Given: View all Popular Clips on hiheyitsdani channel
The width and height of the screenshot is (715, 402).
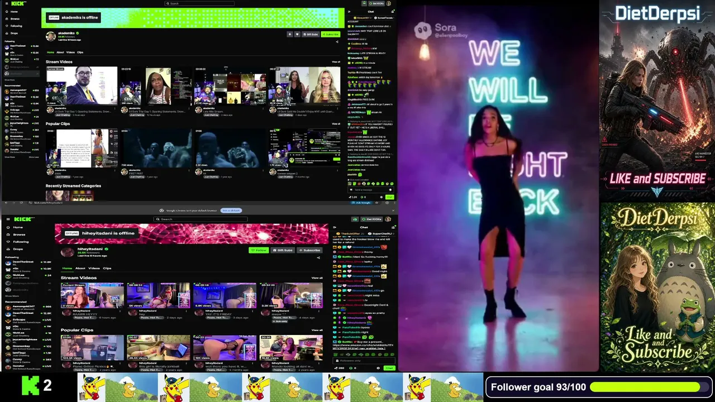Looking at the screenshot, I should (x=317, y=330).
